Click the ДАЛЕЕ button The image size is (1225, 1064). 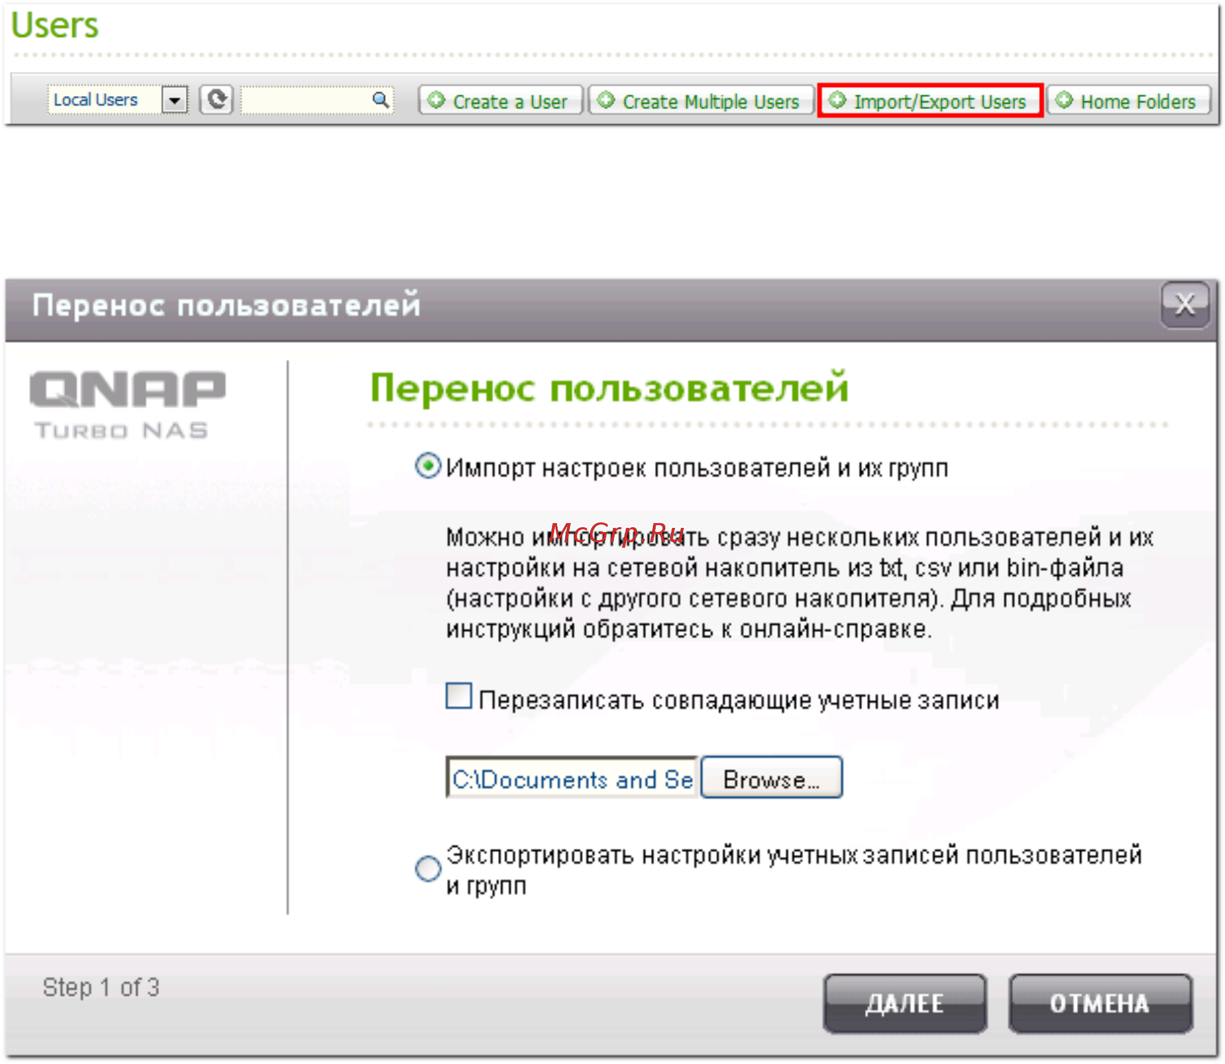click(905, 1003)
